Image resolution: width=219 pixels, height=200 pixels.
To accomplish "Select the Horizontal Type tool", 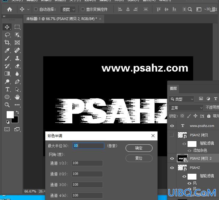I will (x=7, y=89).
